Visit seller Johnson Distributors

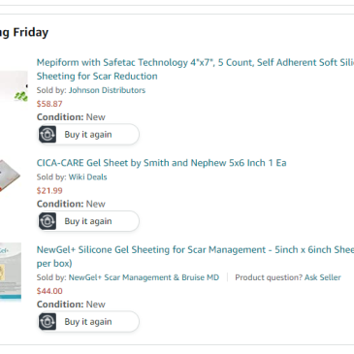pyautogui.click(x=107, y=90)
